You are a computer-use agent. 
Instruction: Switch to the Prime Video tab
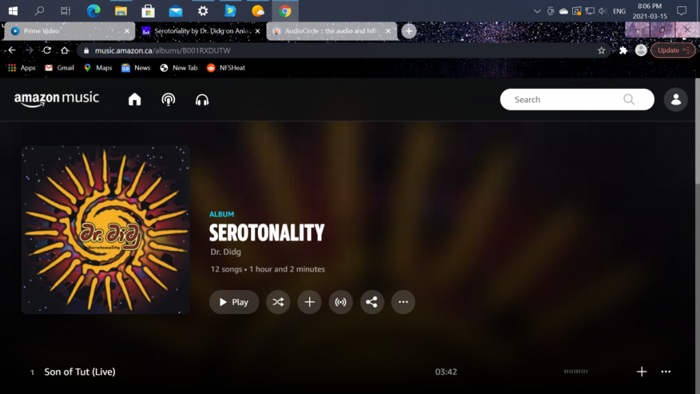point(69,31)
